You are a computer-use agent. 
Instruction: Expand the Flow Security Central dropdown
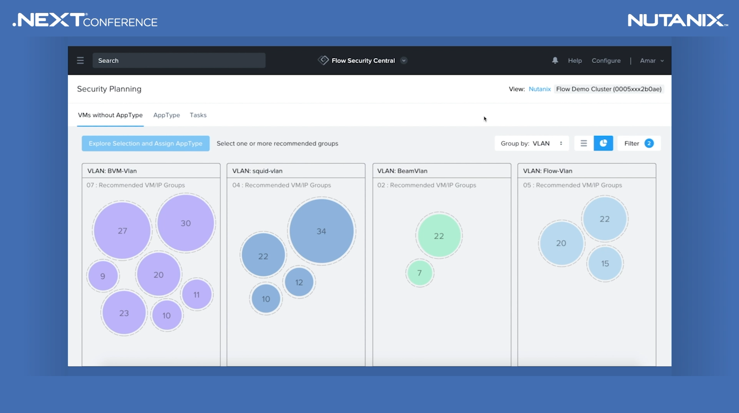coord(404,61)
